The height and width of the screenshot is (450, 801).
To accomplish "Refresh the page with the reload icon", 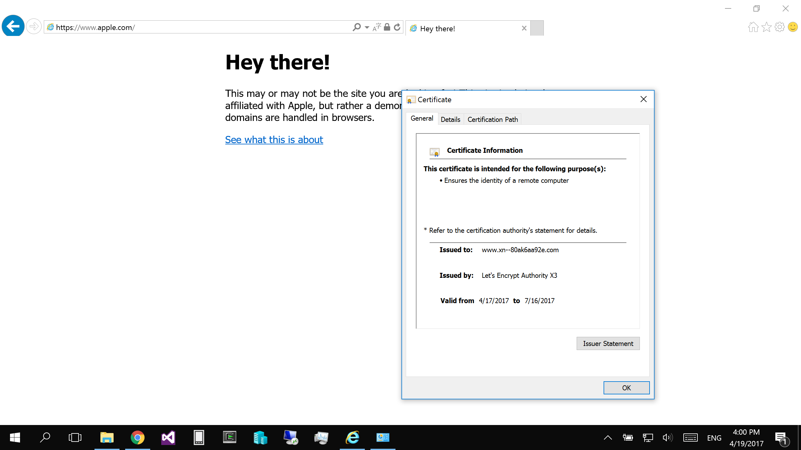I will (x=397, y=27).
